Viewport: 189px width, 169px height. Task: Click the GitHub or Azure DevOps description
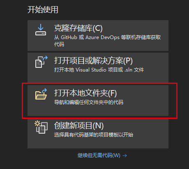tap(107, 37)
